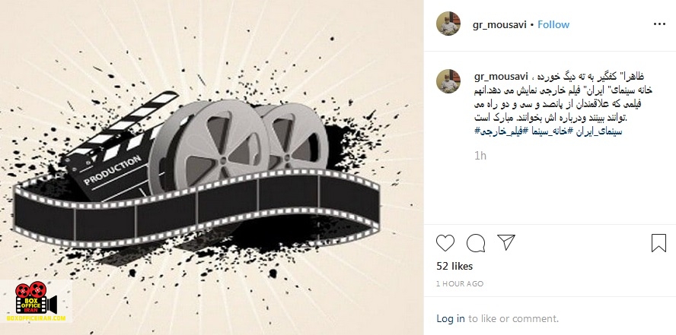Open the three-dot more options menu
Screen dimensions: 676x335
coord(659,24)
